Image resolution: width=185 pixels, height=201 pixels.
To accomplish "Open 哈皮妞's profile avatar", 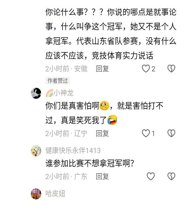I will [x=36, y=194].
